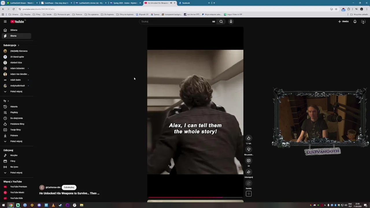This screenshot has width=370, height=208.
Task: Click the magnifier search button
Action: 221,21
